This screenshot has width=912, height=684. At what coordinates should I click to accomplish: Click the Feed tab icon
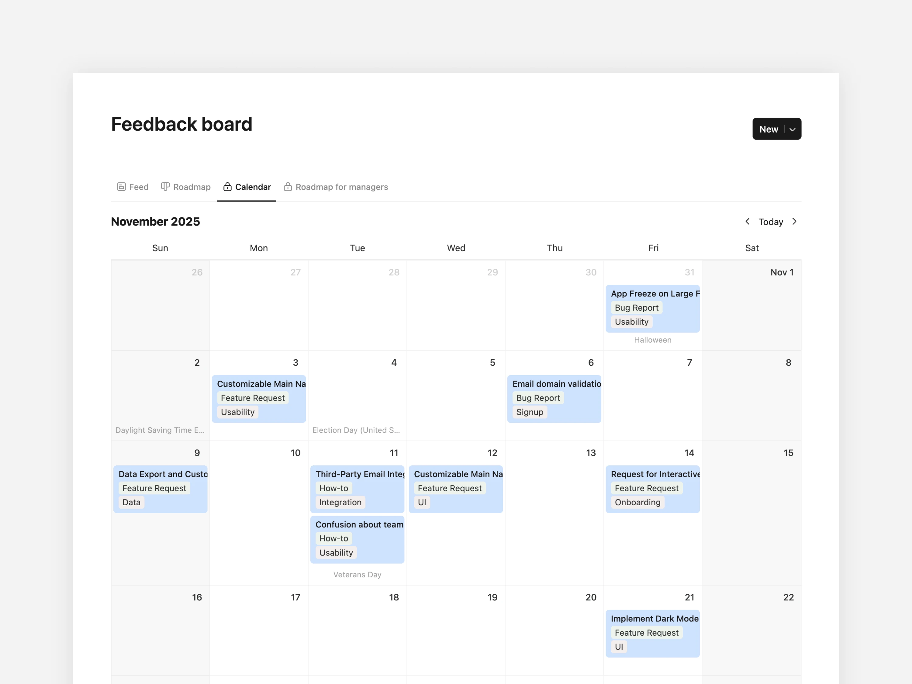[x=121, y=187]
